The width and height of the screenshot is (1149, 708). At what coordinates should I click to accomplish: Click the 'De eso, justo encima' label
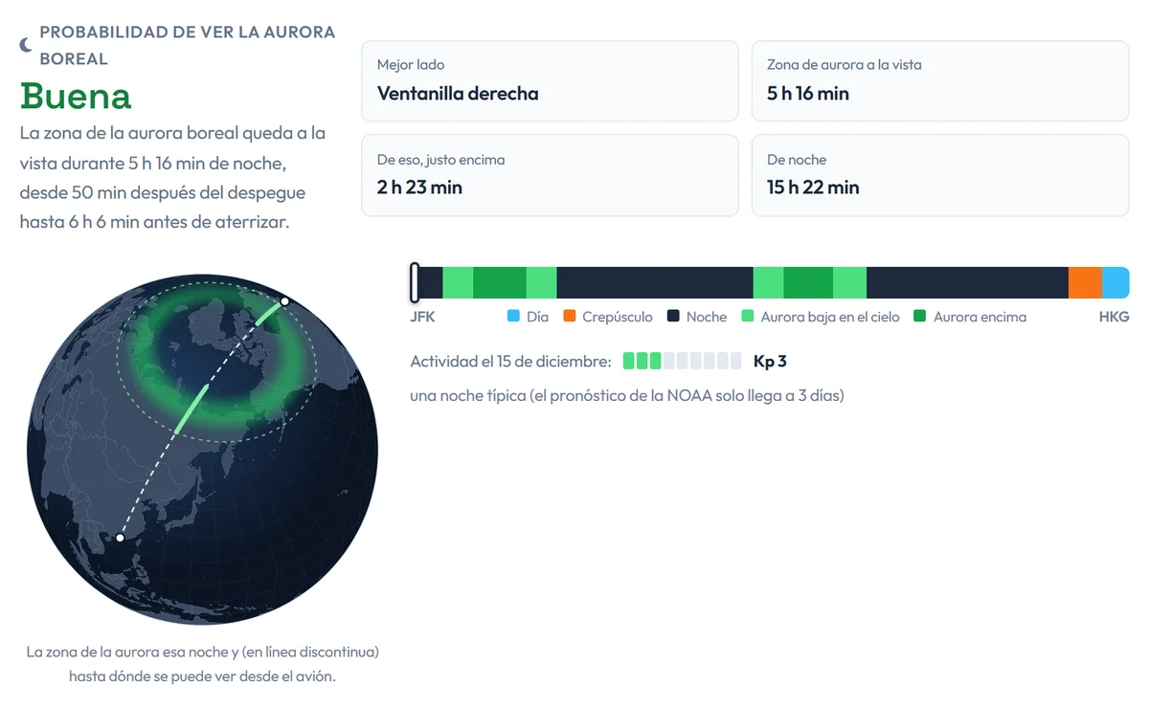[x=440, y=160]
